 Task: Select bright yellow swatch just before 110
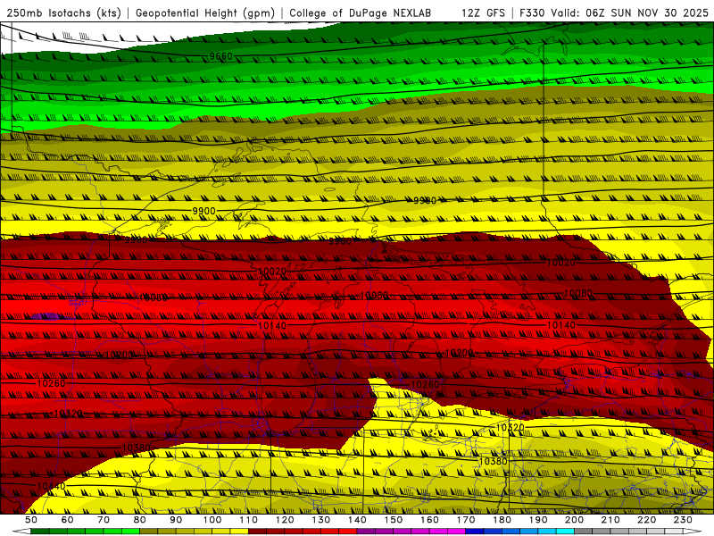point(239,531)
